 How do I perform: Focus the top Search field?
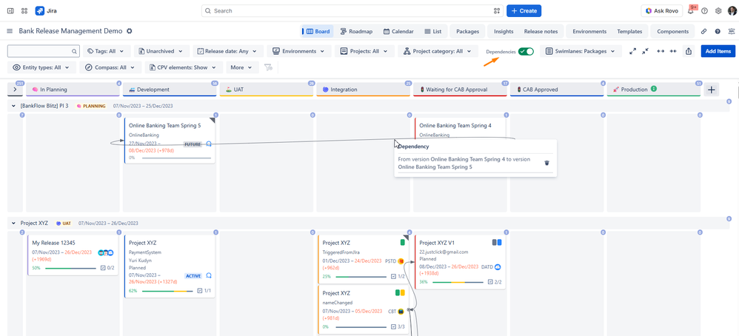pyautogui.click(x=352, y=11)
